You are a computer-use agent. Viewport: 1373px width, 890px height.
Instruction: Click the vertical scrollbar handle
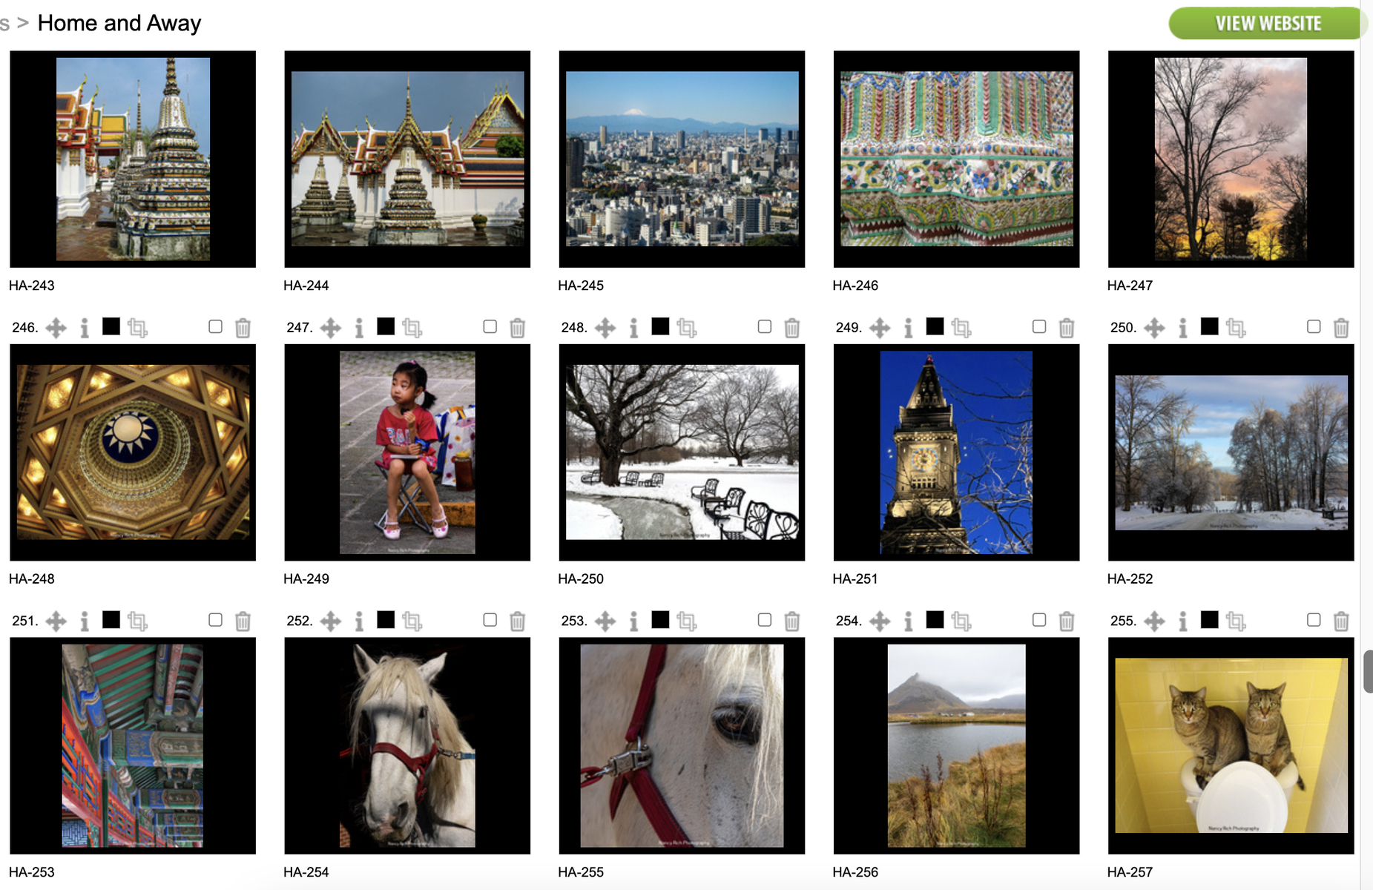pyautogui.click(x=1368, y=671)
